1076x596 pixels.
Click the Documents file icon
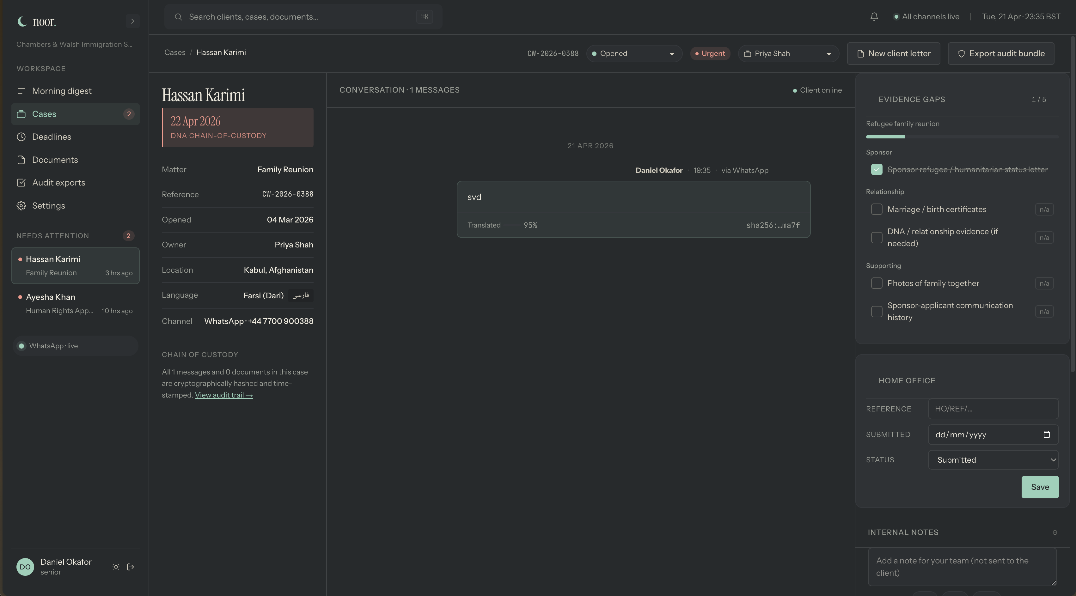pos(21,160)
